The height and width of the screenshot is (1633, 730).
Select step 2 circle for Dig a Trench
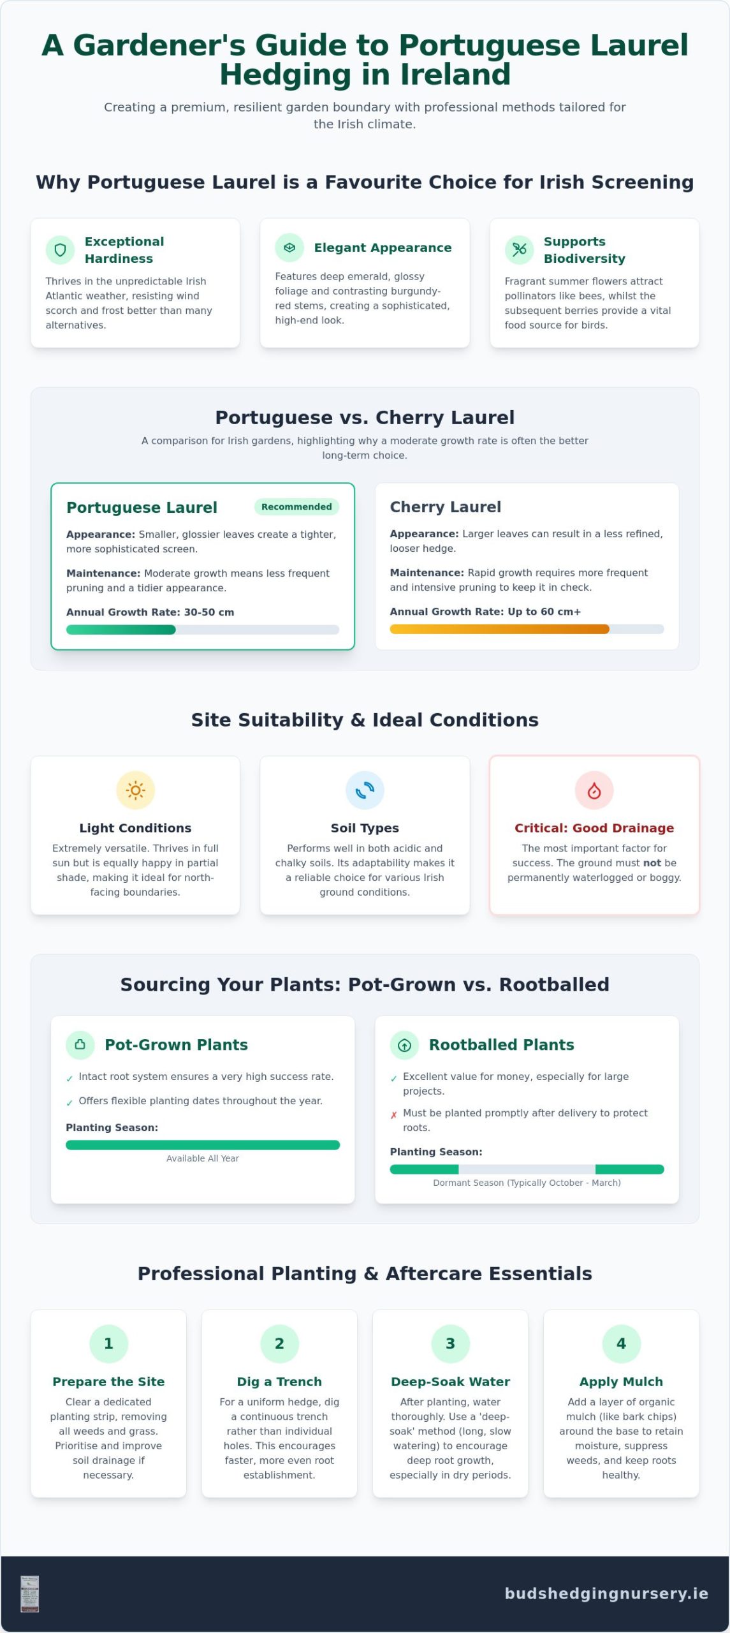coord(279,1343)
